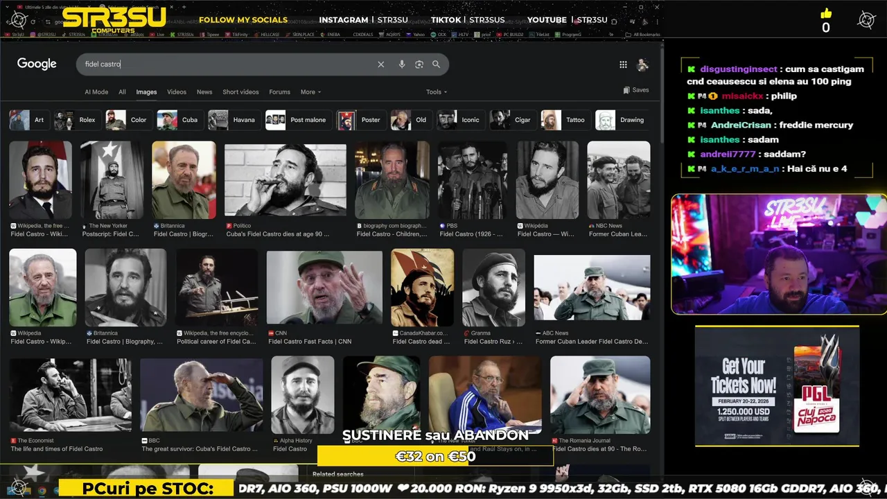Screen dimensions: 887x499
Task: Open The New Yorker Postscript image result
Action: tap(112, 180)
